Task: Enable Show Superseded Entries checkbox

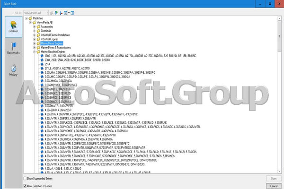Action: (x=25, y=179)
